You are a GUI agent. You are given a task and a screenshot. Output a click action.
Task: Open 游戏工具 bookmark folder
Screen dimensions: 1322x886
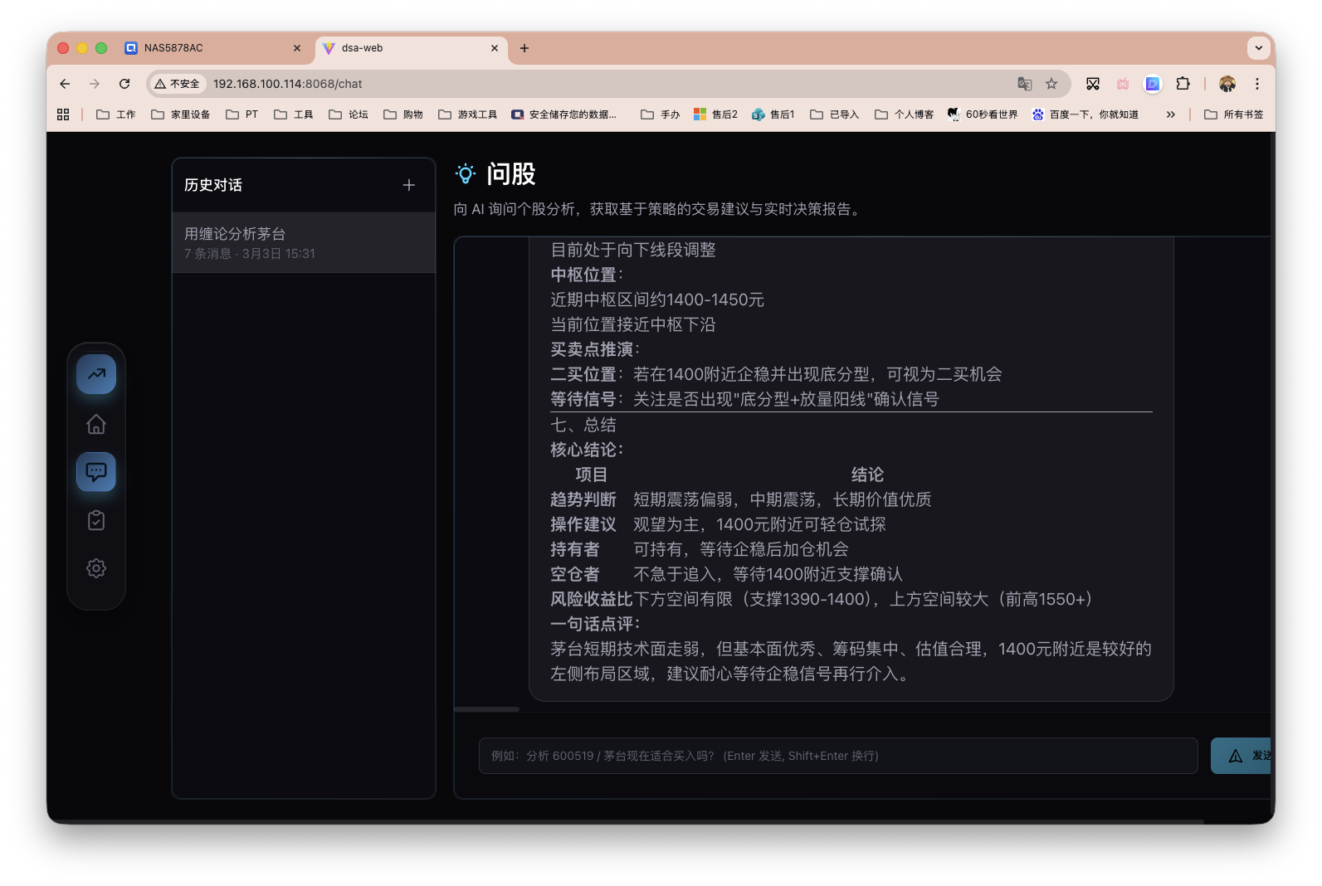468,114
